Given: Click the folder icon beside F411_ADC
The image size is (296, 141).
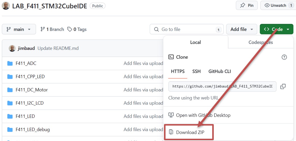Looking at the screenshot, I should point(10,64).
